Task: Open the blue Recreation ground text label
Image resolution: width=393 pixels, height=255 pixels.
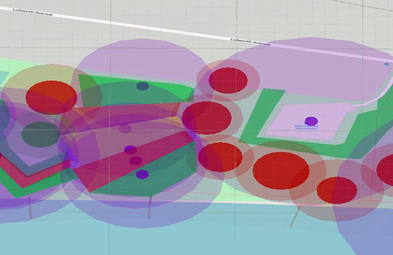Action: click(306, 127)
